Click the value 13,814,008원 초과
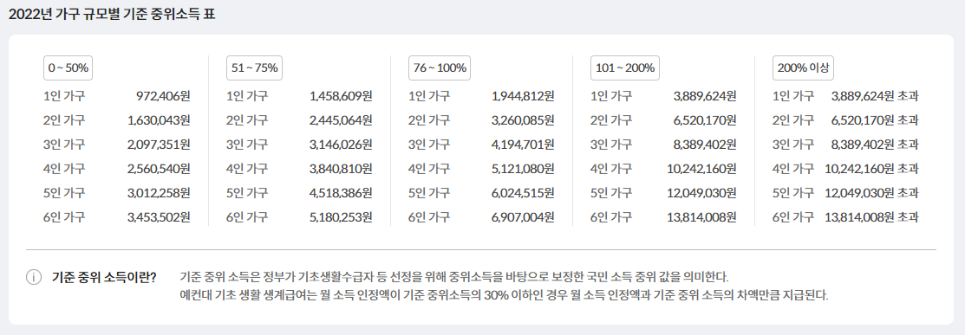965x335 pixels. point(872,217)
